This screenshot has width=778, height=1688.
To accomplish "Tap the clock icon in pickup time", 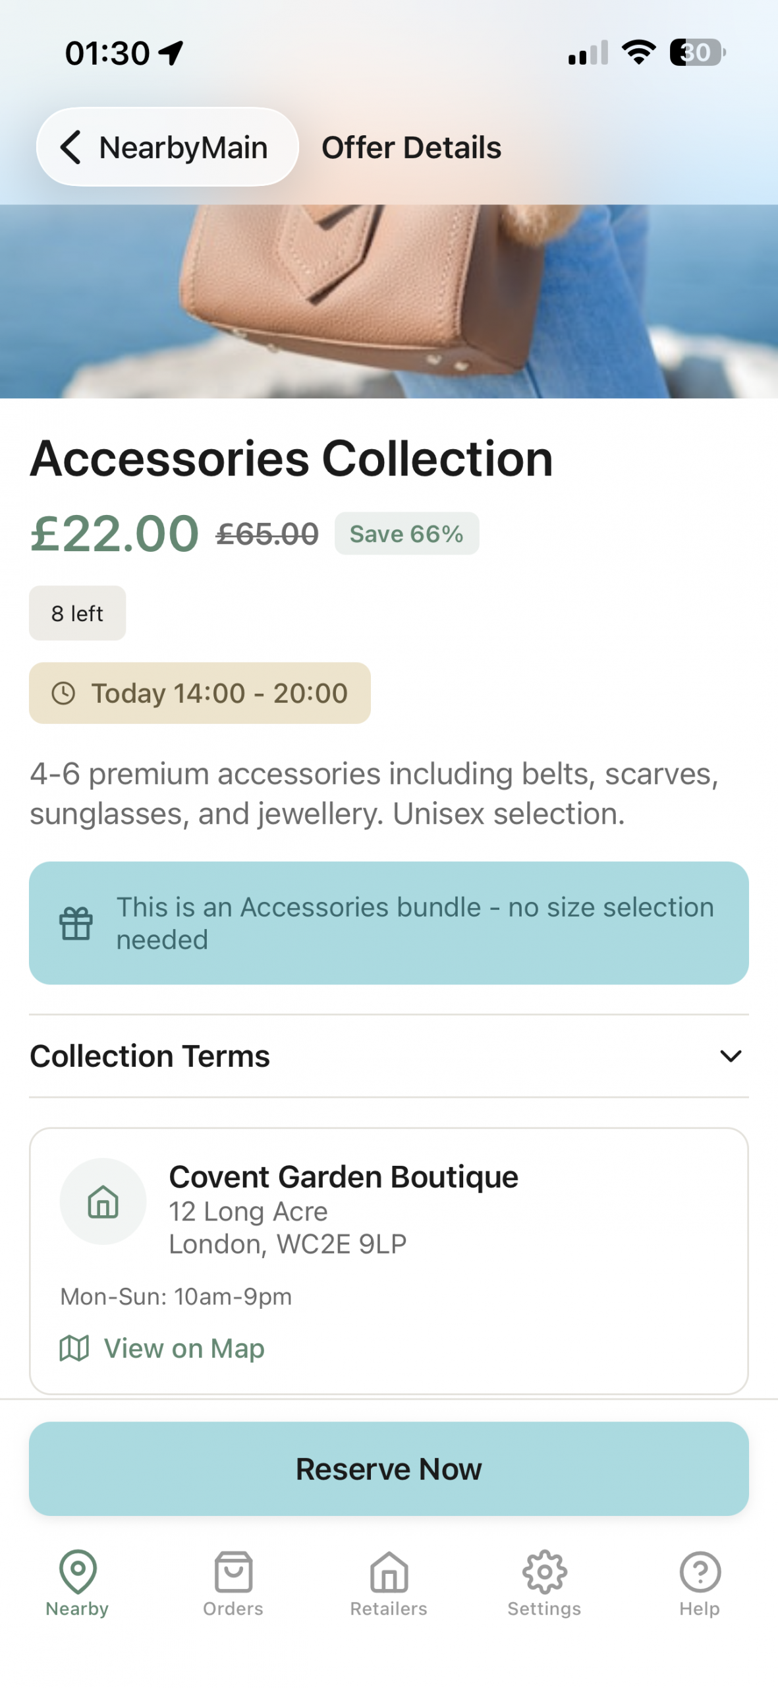I will [x=63, y=693].
